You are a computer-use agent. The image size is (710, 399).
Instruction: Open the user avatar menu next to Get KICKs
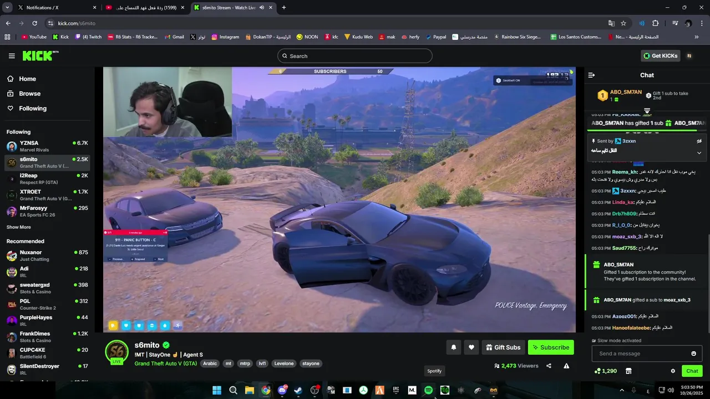pyautogui.click(x=689, y=56)
